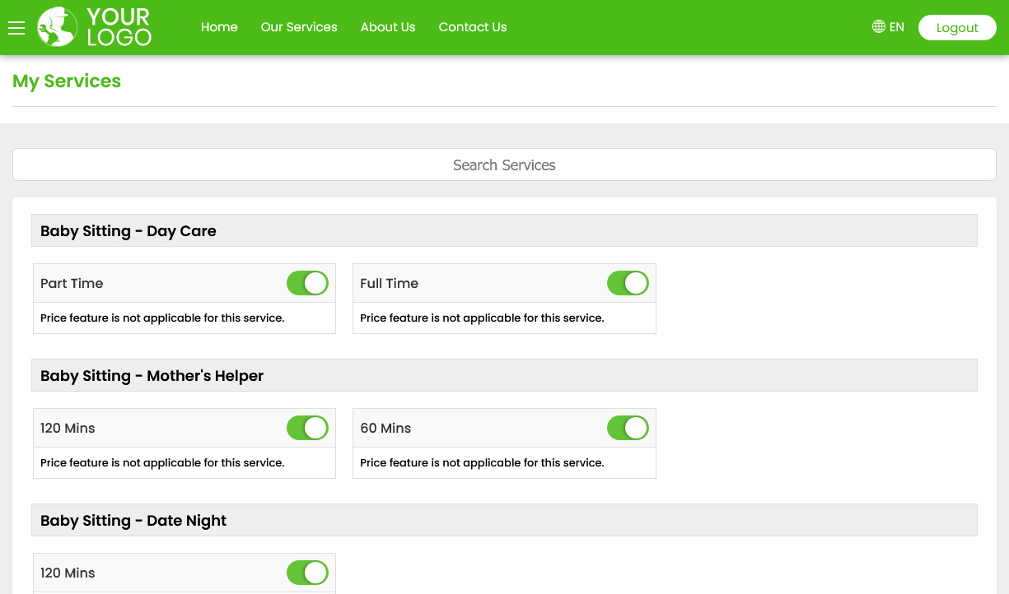Screen dimensions: 1009x594
Task: Click the My Services heading link
Action: click(x=66, y=81)
